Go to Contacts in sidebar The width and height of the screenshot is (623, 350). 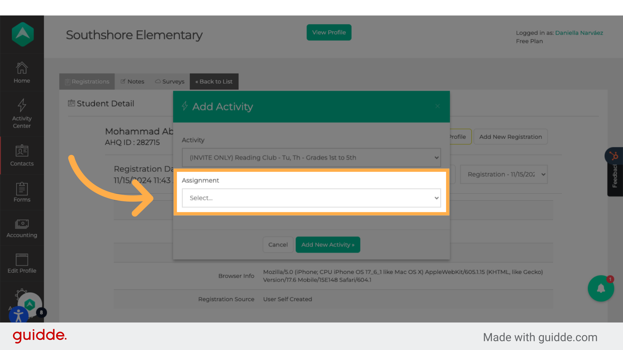pos(22,156)
